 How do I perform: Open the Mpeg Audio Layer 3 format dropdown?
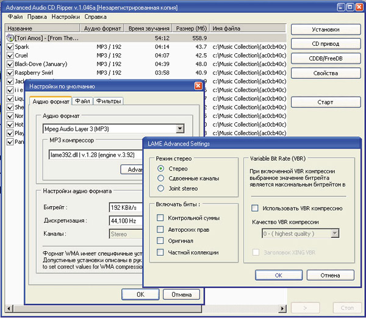(180, 128)
